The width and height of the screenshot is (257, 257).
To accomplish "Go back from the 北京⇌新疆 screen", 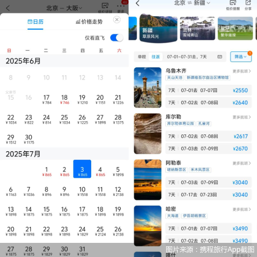I will (x=137, y=3).
